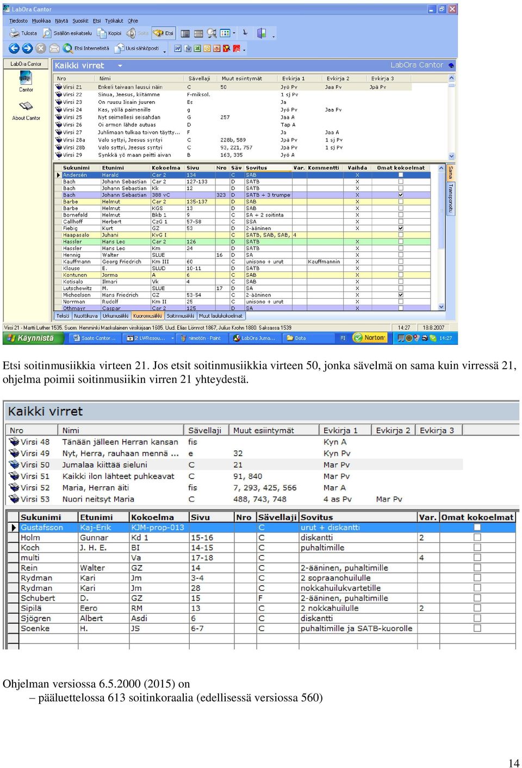Click the blue back arrow icon
The height and width of the screenshot is (768, 522).
(14, 48)
